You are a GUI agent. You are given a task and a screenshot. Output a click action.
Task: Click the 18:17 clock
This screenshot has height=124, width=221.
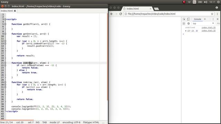click(x=212, y=2)
